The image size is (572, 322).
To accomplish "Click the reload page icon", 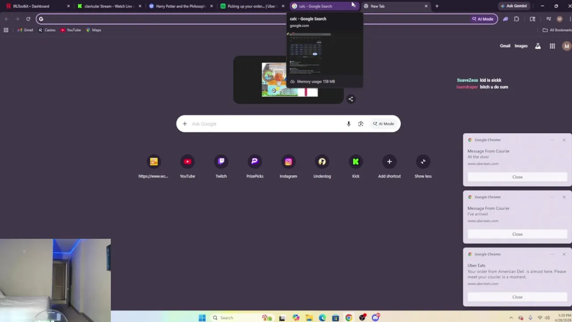I will click(x=28, y=19).
